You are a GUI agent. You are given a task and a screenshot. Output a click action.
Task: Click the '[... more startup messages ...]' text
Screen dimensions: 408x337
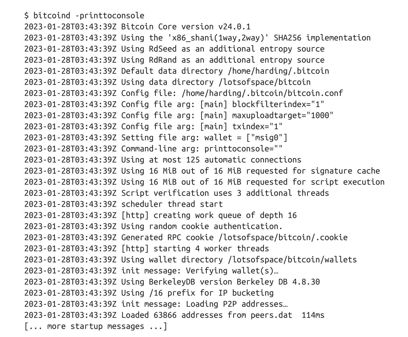tap(96, 326)
